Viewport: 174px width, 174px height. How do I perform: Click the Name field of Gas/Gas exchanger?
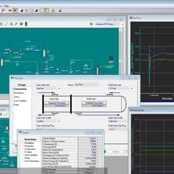87,84
